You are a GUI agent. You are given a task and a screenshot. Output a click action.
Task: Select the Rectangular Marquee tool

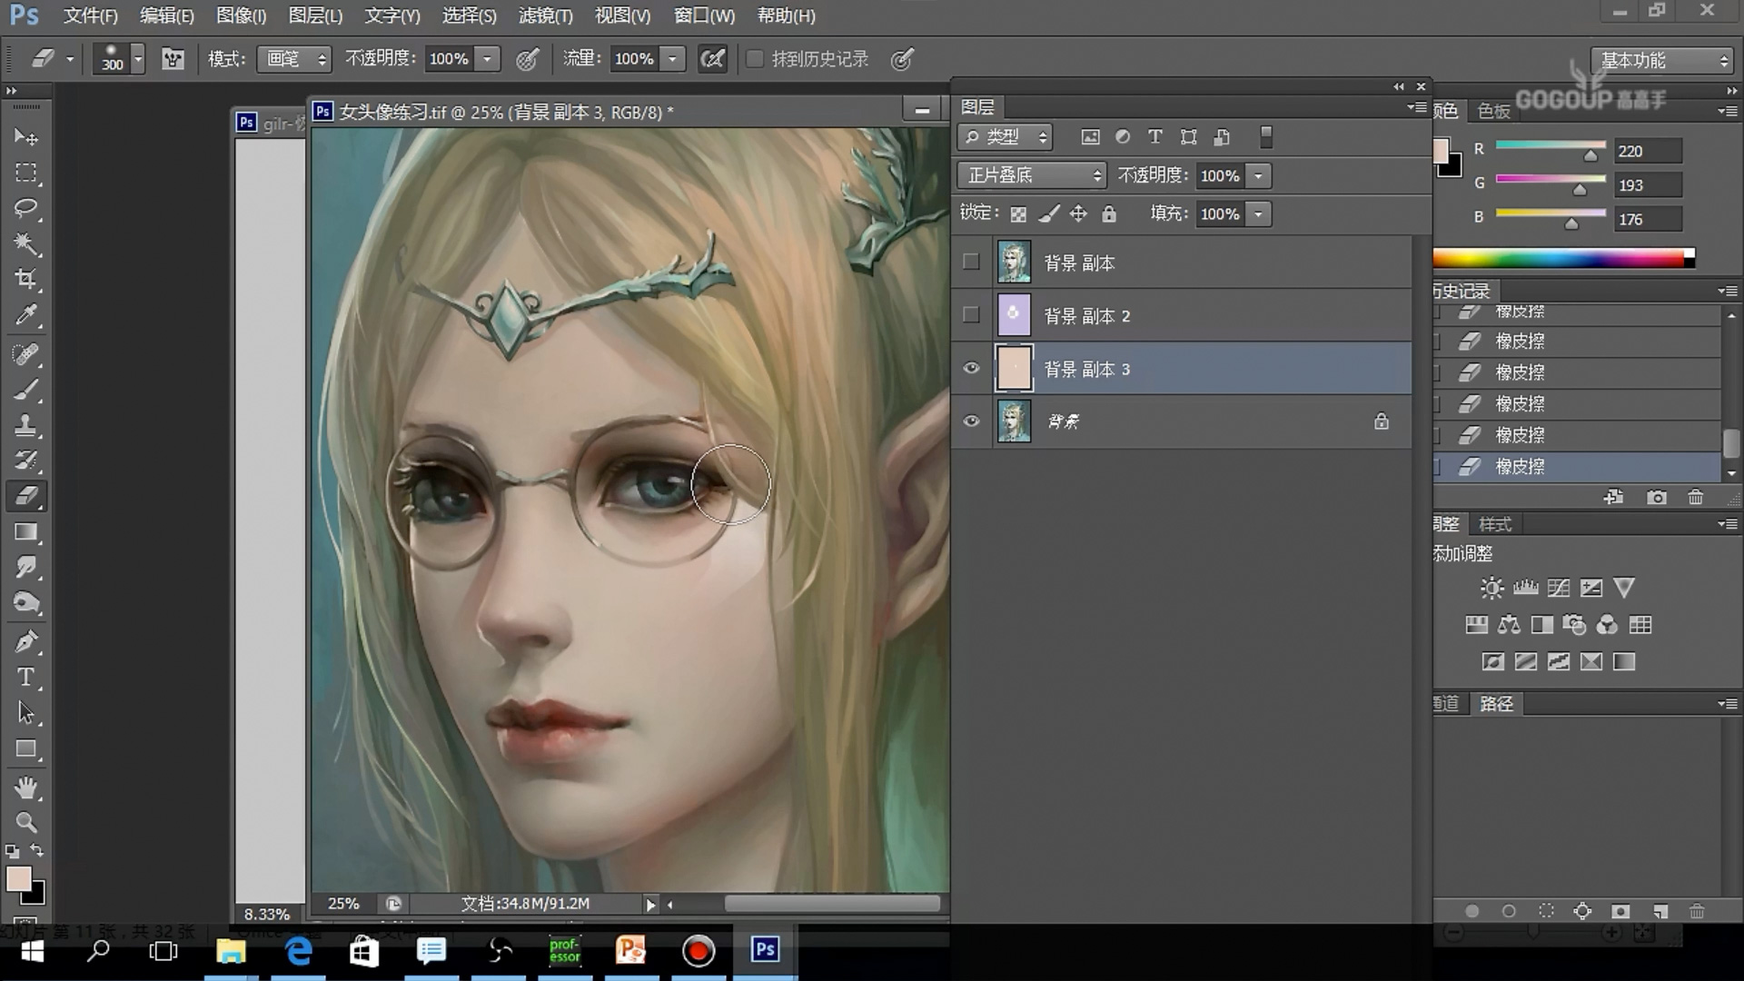click(x=25, y=173)
